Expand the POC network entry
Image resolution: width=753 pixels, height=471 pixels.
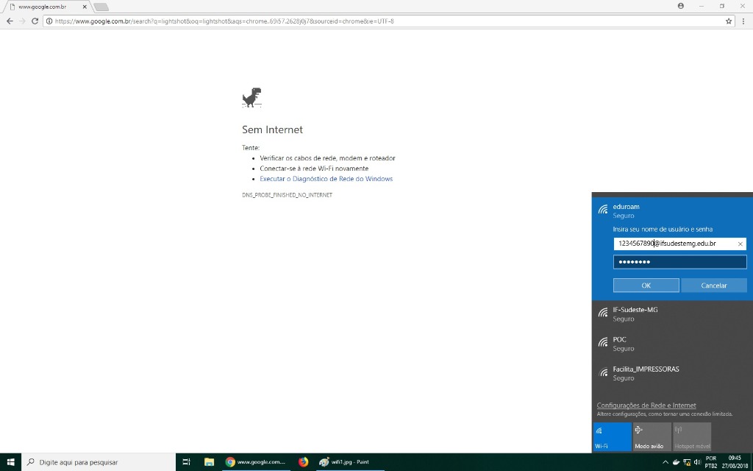[x=672, y=344]
